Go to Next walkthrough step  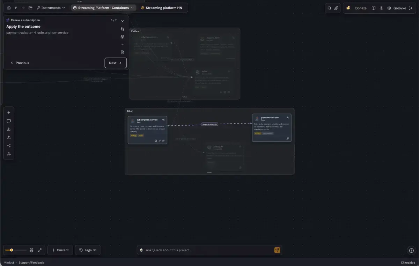coord(116,63)
